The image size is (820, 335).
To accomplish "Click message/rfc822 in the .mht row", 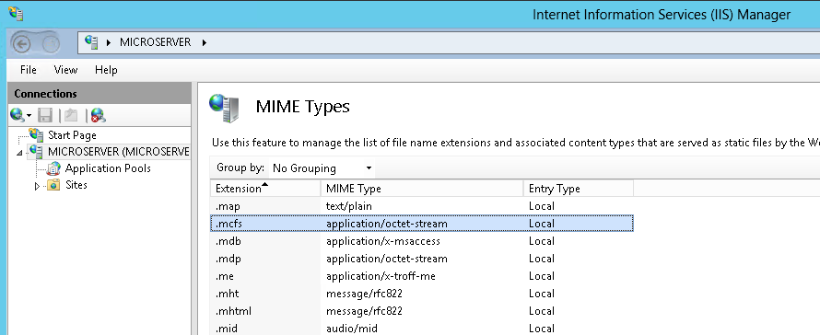I will pos(364,294).
